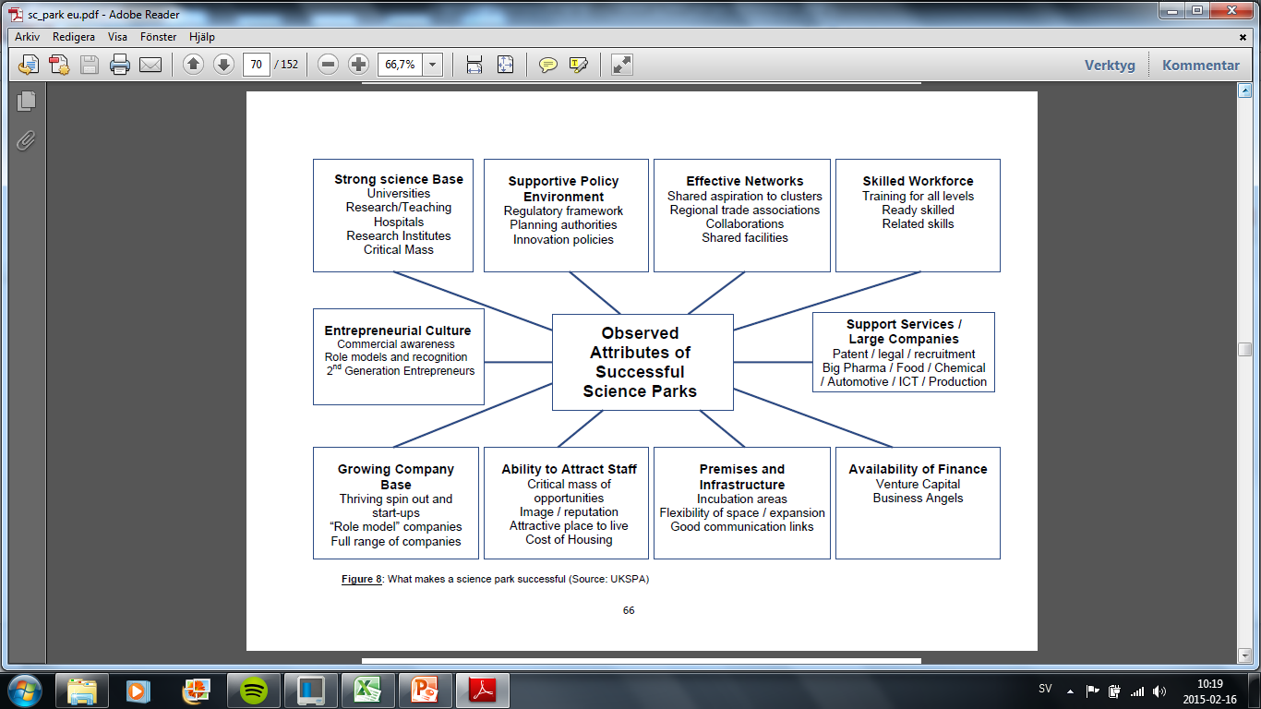Open the Windows Start button
This screenshot has height=709, width=1261.
click(23, 690)
